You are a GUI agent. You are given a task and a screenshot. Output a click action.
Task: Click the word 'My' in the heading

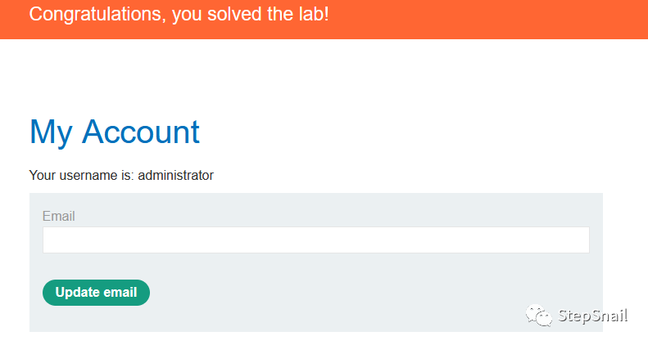[51, 132]
